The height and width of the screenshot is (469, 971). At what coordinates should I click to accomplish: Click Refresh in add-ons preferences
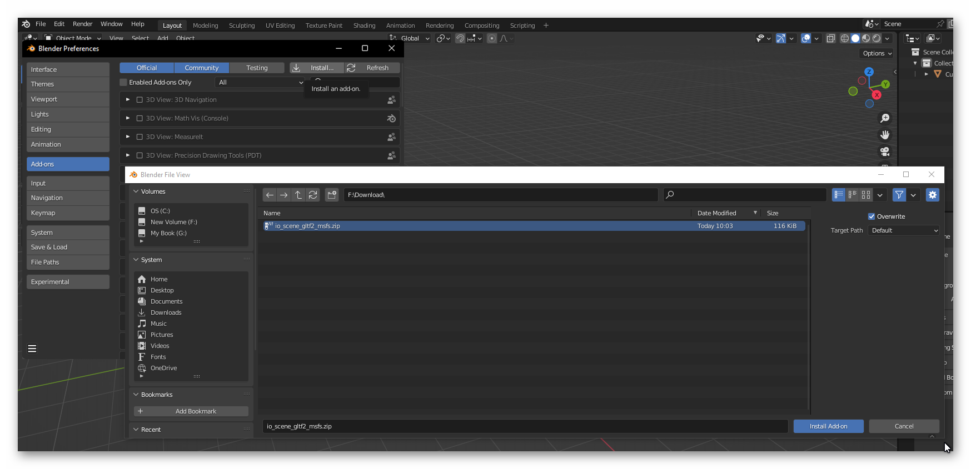[372, 68]
